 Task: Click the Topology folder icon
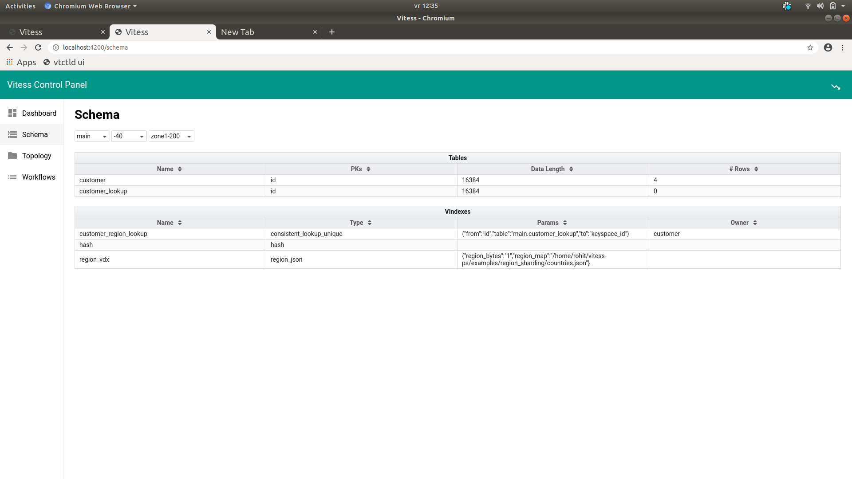[x=12, y=156]
